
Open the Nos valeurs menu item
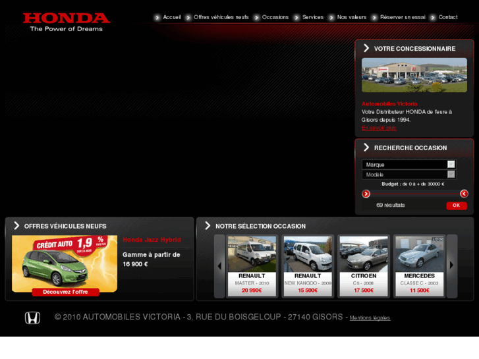click(x=352, y=17)
